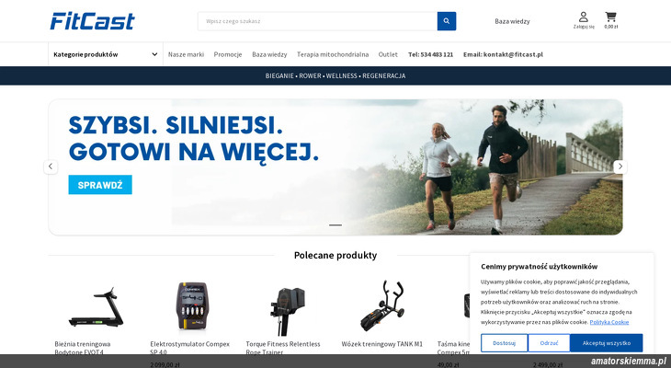Go to the previous banner slide arrow
This screenshot has width=671, height=368.
51,167
